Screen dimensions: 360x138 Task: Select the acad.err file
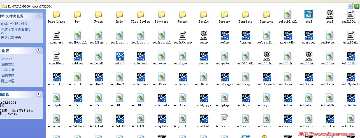point(57,38)
